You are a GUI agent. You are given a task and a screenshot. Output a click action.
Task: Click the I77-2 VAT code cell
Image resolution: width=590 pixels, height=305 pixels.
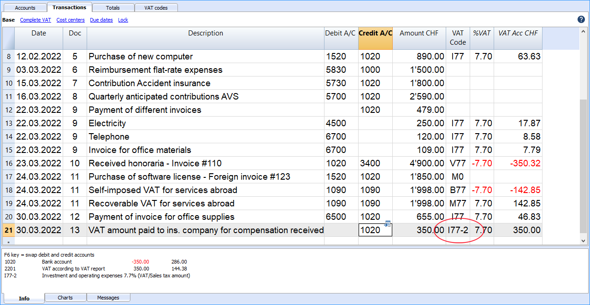pos(458,230)
